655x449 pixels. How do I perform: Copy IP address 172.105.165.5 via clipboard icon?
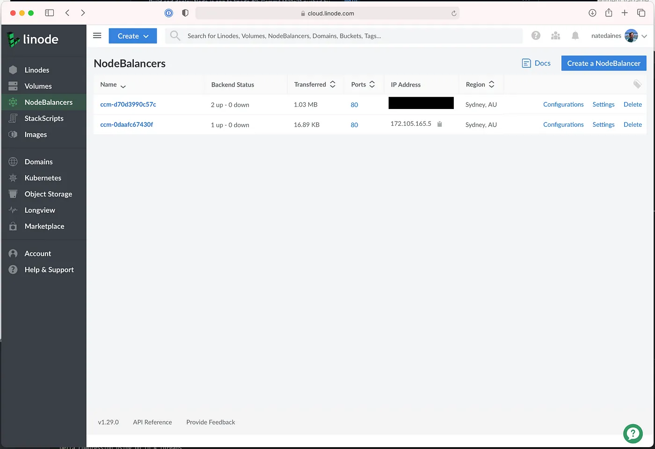click(439, 124)
